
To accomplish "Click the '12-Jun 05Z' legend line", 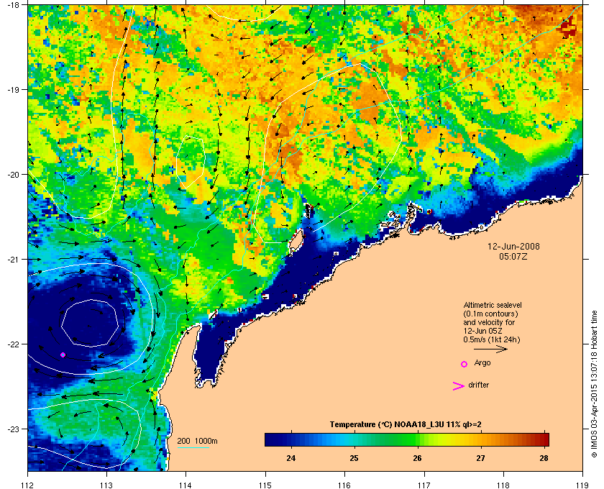I will (x=482, y=331).
